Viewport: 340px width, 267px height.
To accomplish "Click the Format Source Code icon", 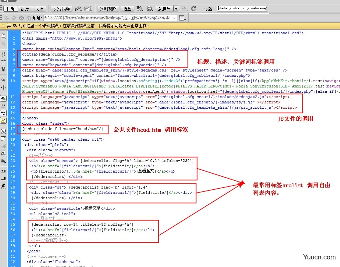I will click(x=3, y=186).
